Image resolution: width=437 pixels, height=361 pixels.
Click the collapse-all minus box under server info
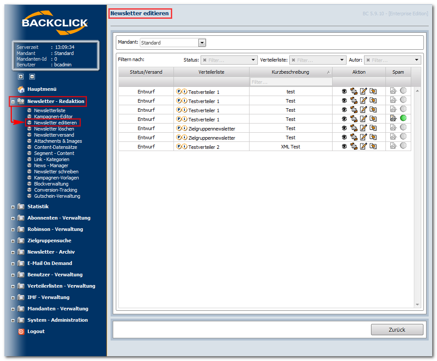(32, 76)
